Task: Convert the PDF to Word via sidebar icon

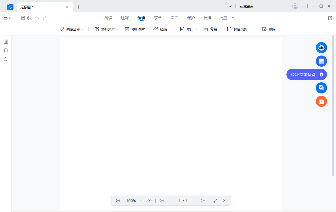Action: (321, 88)
